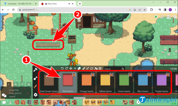Viewport: 178px width, 106px height.
Task: Select the Dark brown hearts carpet
Action: coord(49,82)
